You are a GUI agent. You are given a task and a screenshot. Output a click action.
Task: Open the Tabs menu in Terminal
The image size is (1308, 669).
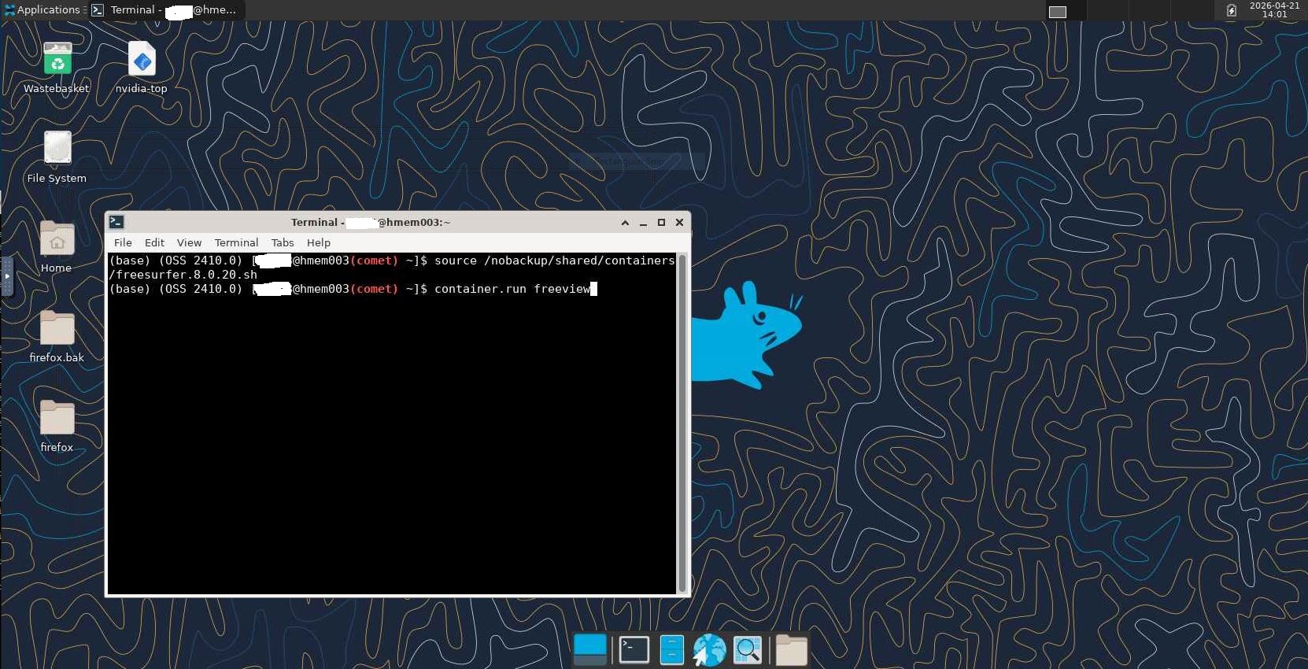coord(283,242)
